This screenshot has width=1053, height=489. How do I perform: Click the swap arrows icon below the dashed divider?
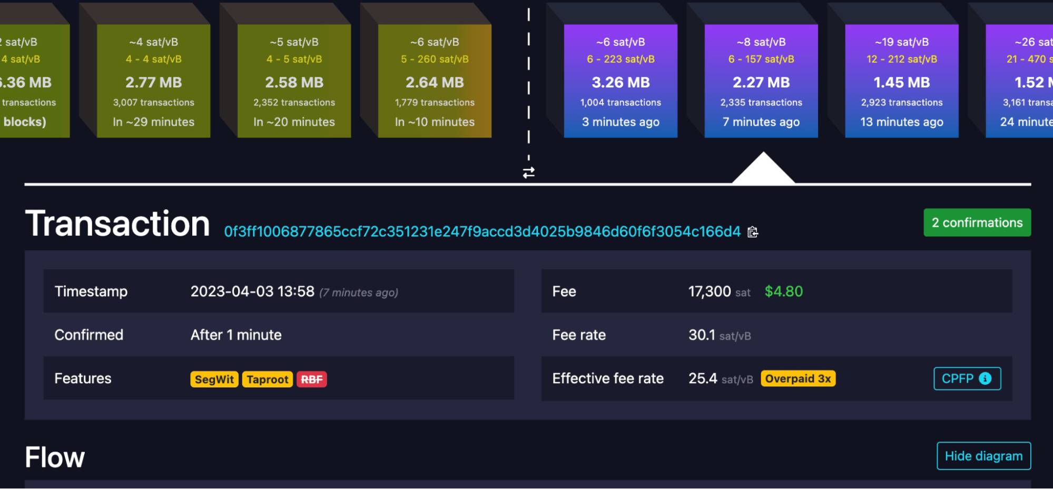(x=528, y=172)
